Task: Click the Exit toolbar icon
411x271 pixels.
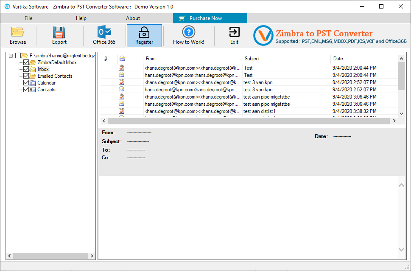Action: click(x=234, y=32)
